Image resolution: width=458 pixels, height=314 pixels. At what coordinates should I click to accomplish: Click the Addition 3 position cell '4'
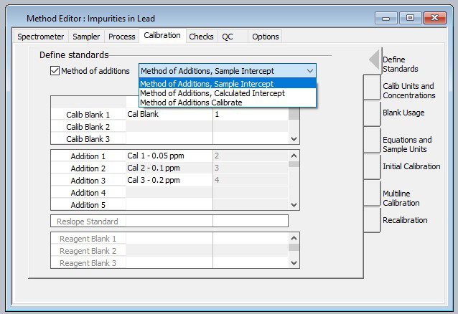point(251,180)
